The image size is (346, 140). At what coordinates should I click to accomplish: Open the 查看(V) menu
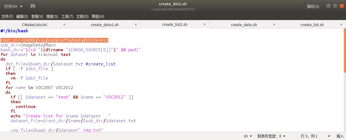pos(37,16)
